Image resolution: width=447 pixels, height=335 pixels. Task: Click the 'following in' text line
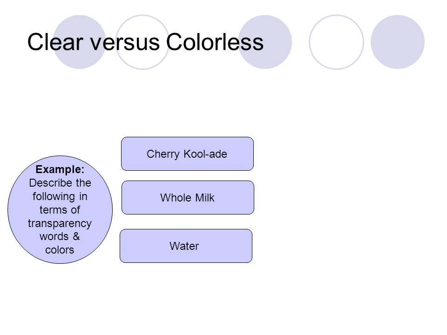tap(60, 196)
